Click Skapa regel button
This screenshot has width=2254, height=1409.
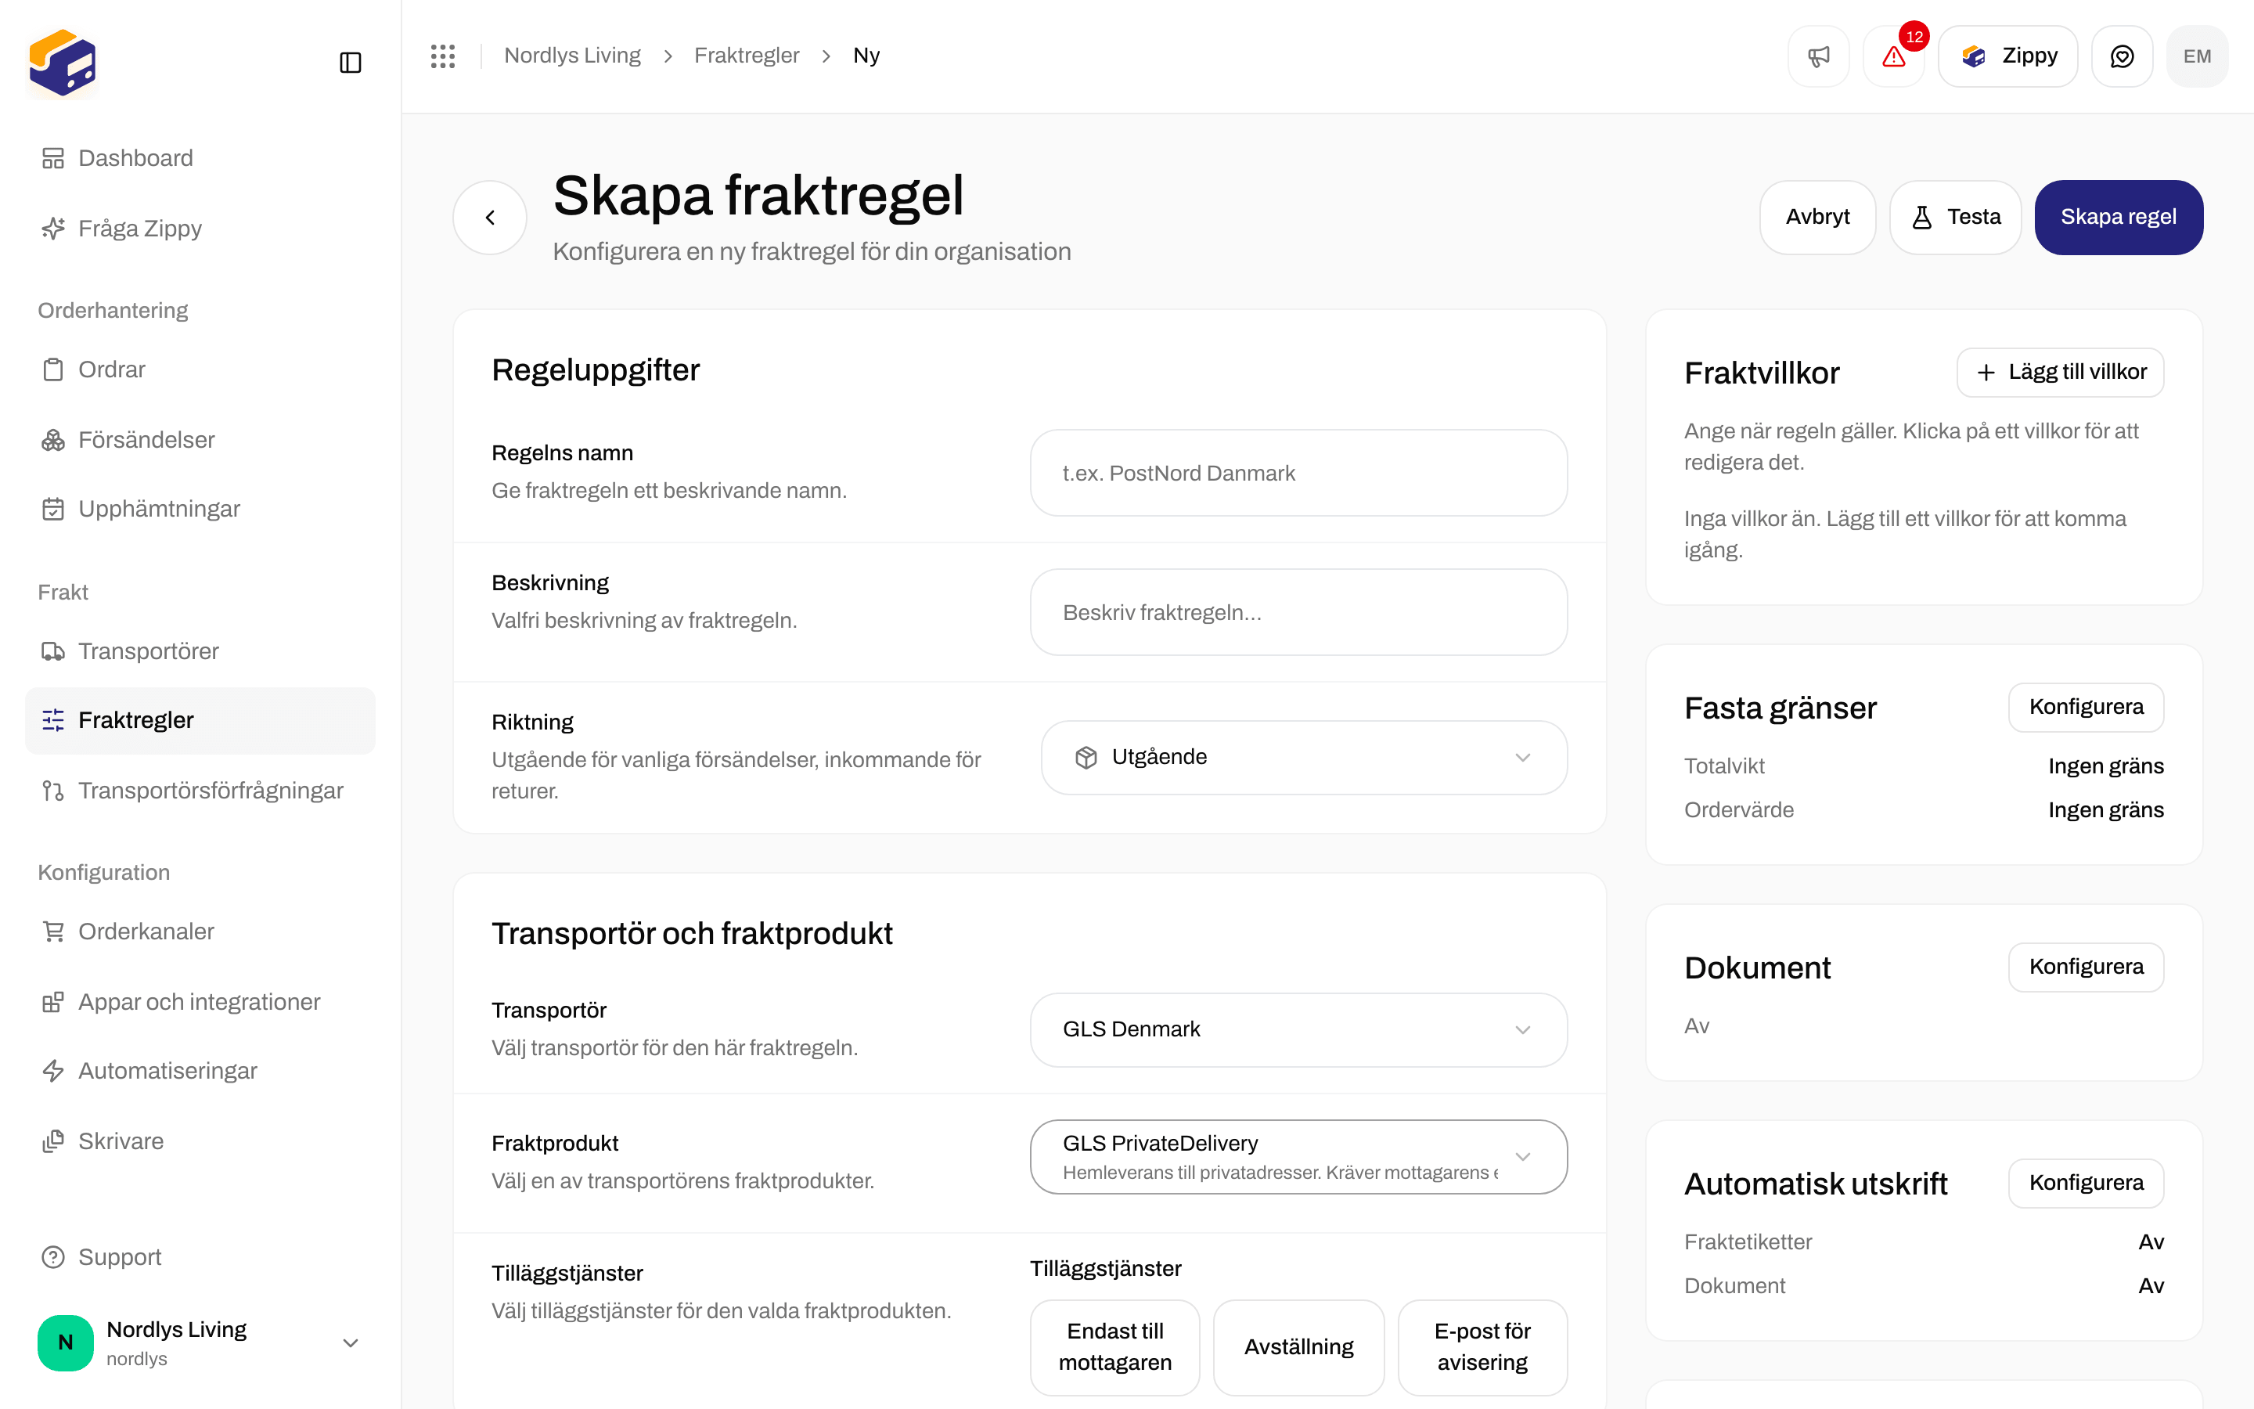click(2118, 217)
